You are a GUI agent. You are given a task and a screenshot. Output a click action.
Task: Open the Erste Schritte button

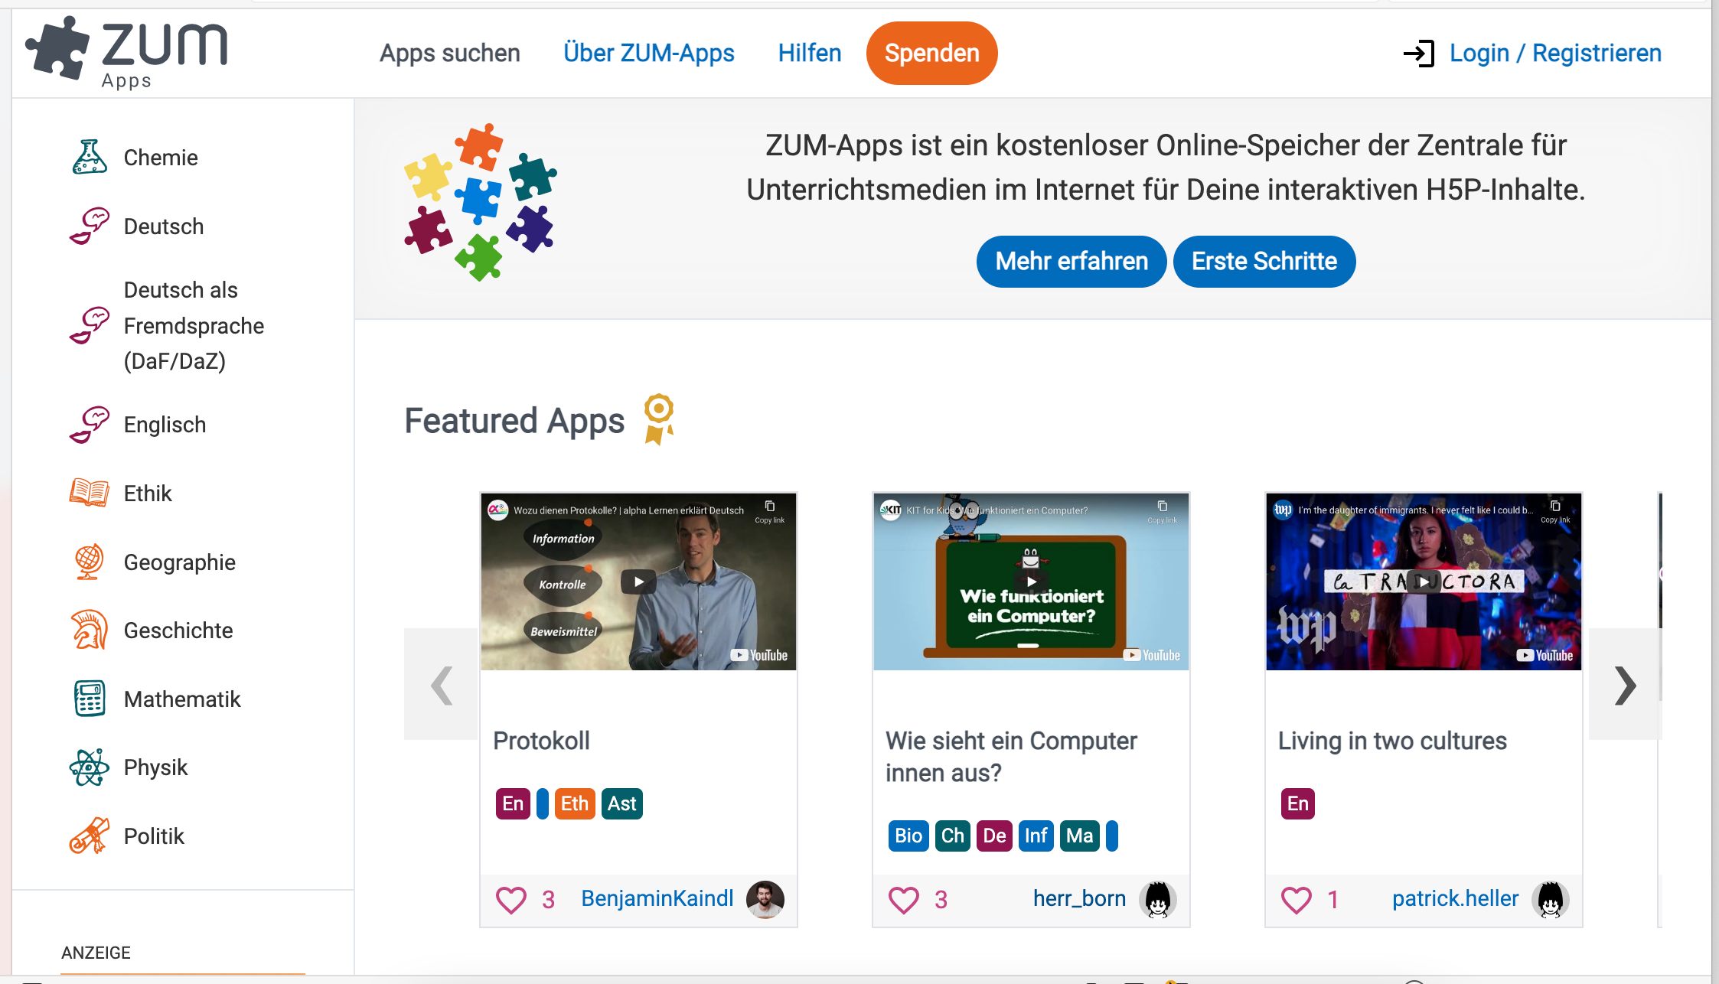tap(1264, 262)
